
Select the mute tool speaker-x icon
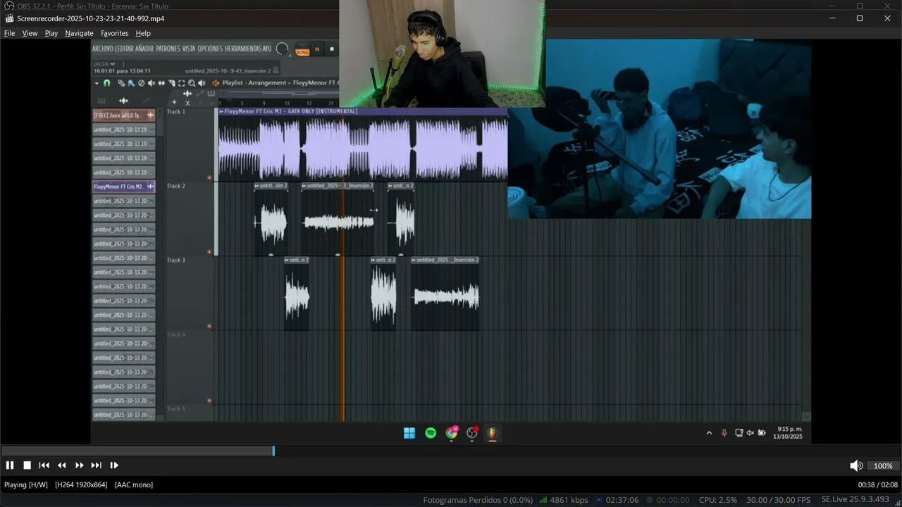pyautogui.click(x=152, y=83)
